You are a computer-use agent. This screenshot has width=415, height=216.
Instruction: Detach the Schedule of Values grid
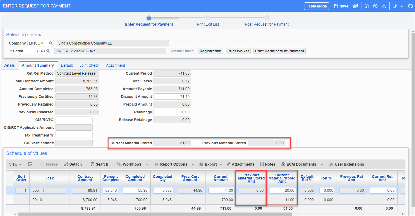click(x=72, y=164)
